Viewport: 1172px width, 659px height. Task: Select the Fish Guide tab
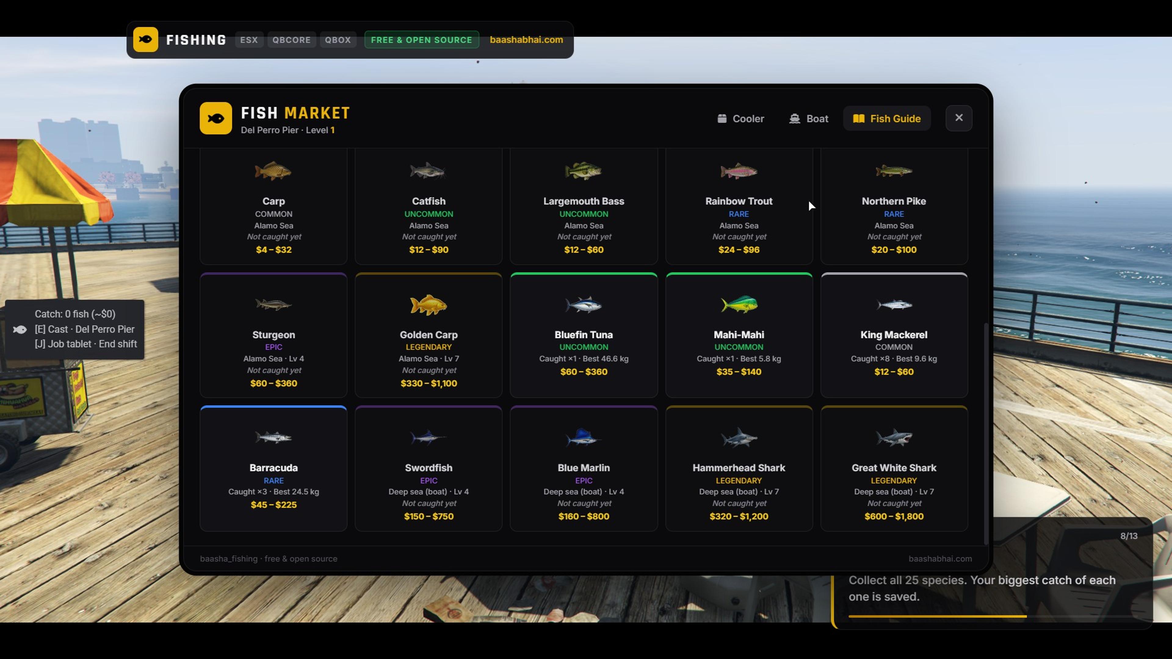(x=887, y=119)
